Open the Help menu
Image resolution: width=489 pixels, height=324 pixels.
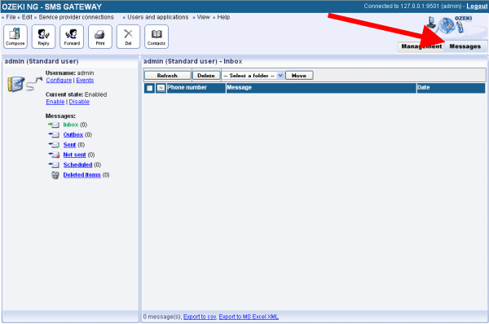pyautogui.click(x=223, y=17)
